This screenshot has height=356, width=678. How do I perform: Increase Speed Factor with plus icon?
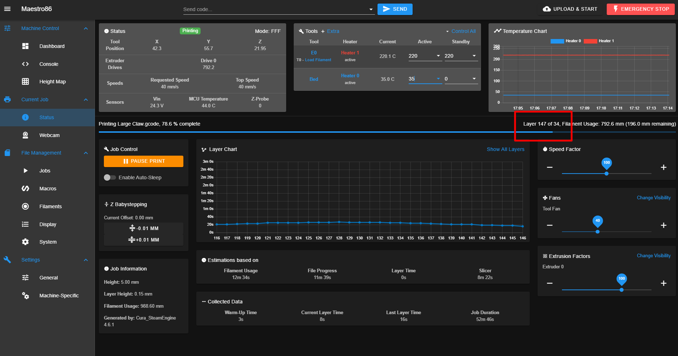(x=664, y=167)
